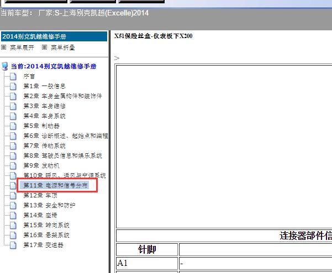Open 第5章 制动器

tap(41, 126)
